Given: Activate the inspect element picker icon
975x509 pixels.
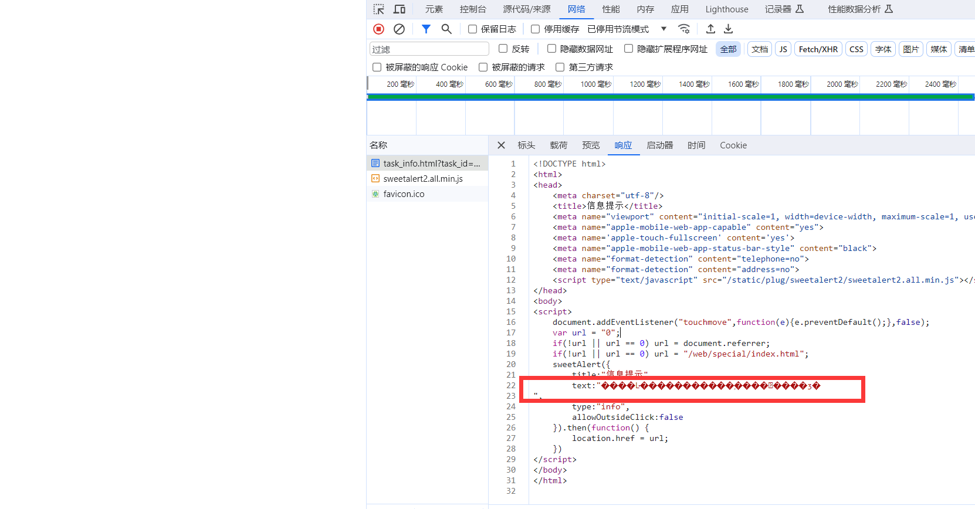Looking at the screenshot, I should (379, 9).
